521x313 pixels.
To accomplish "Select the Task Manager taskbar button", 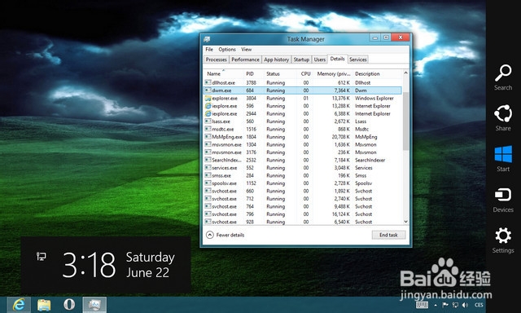I will 94,305.
